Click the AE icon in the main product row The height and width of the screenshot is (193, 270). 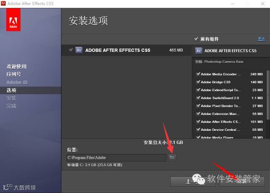pyautogui.click(x=79, y=50)
